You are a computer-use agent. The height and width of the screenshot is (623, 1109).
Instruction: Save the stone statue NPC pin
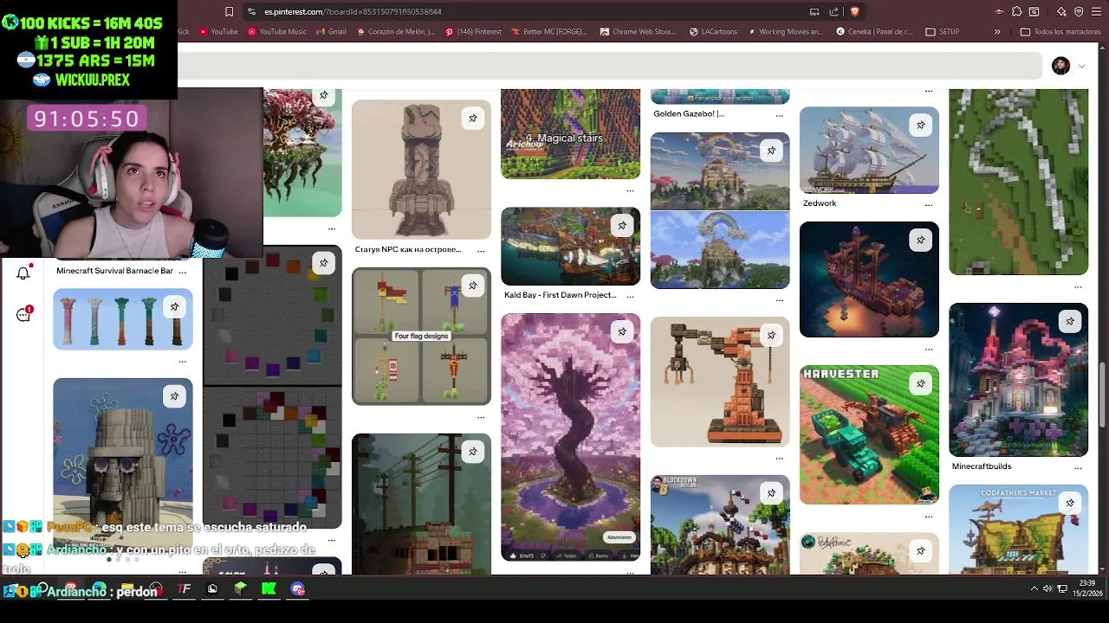(472, 118)
